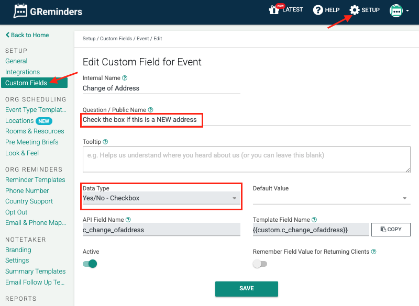Click the Help question mark icon
Screen dimensions: 419x306
(318, 10)
